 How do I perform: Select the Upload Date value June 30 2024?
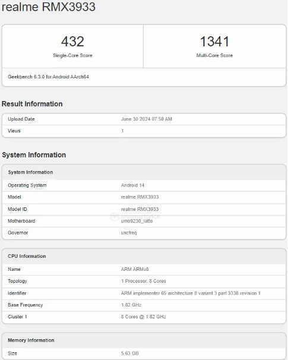point(147,119)
